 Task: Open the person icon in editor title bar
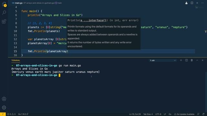[x=186, y=3]
